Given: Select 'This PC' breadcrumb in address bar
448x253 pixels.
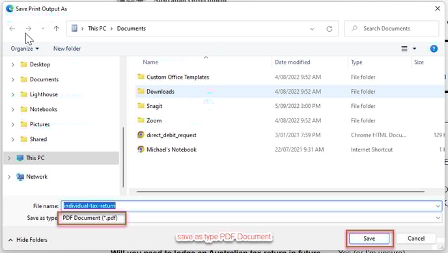Looking at the screenshot, I should 97,29.
